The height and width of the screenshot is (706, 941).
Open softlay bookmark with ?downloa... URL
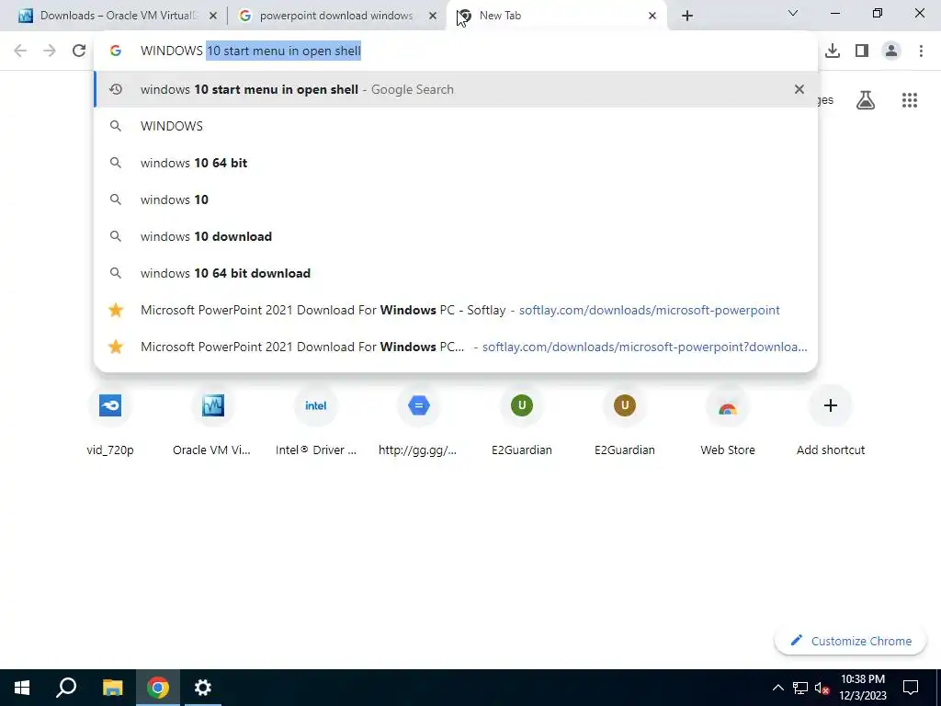[456, 347]
